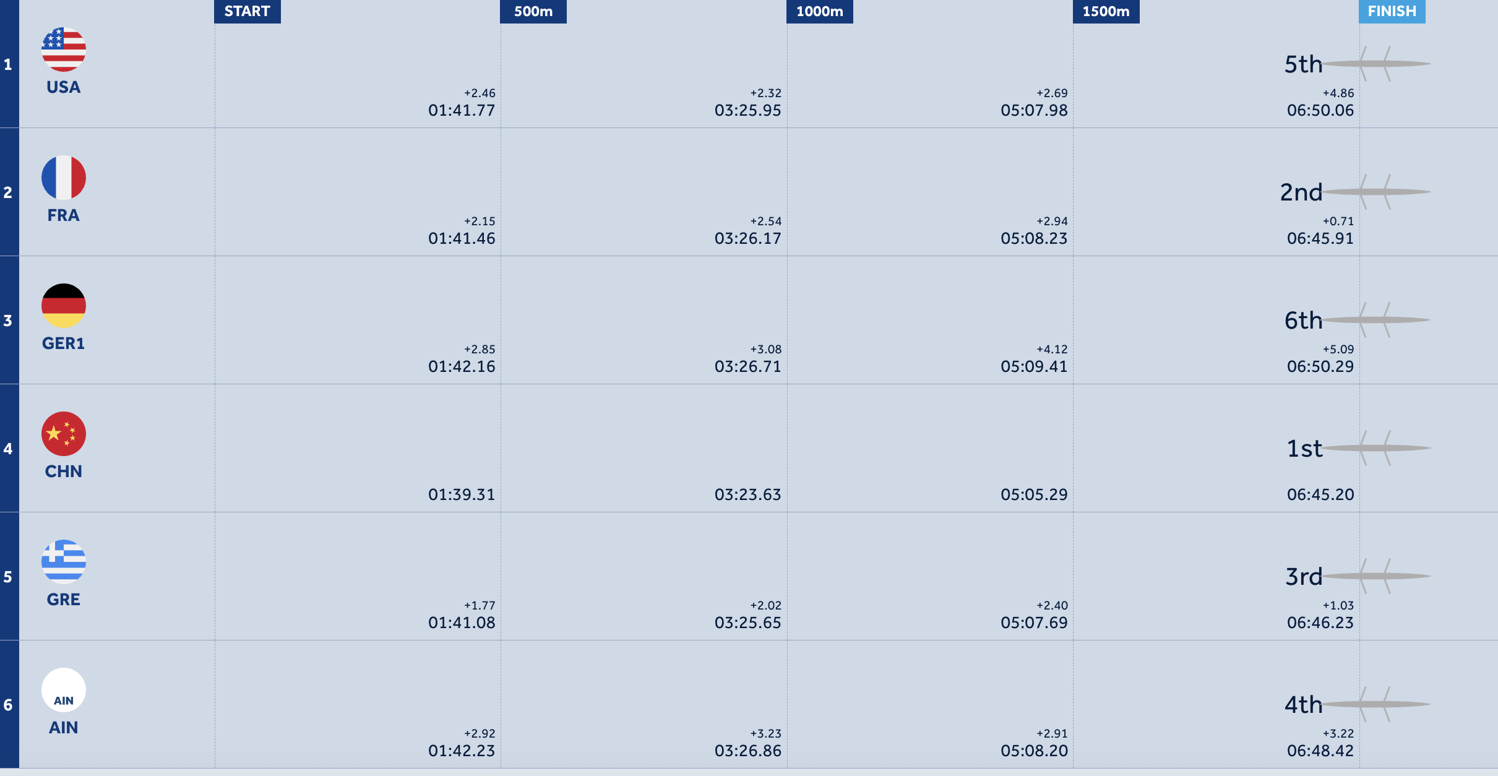Click the China flag icon
This screenshot has width=1498, height=776.
coord(64,434)
